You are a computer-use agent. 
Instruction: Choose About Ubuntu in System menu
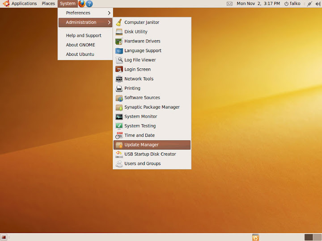point(80,54)
